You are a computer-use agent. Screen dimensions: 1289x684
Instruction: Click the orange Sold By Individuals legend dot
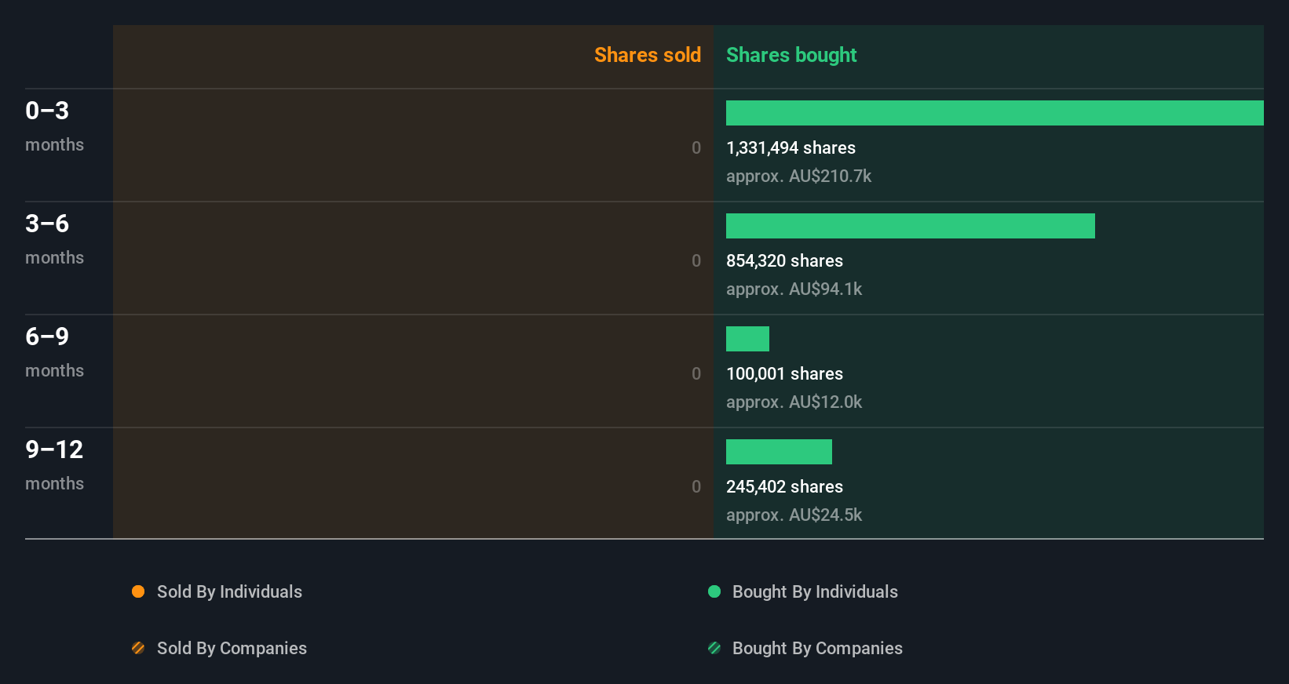point(138,591)
